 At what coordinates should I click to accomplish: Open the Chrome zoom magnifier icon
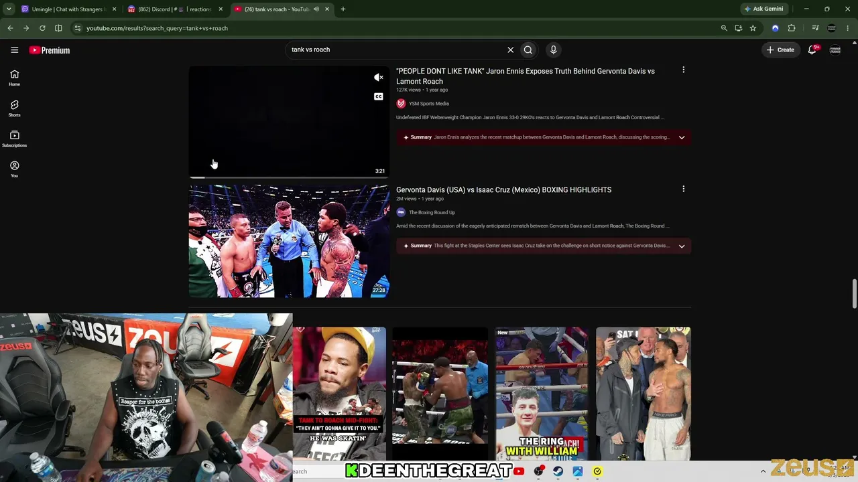click(724, 28)
